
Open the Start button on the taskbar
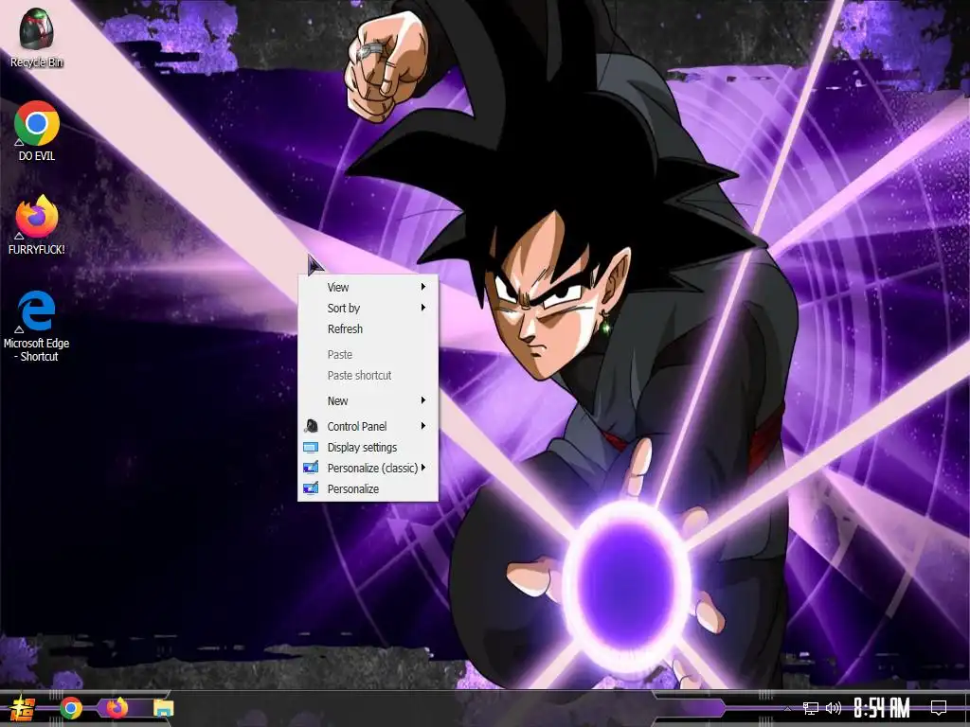point(23,708)
